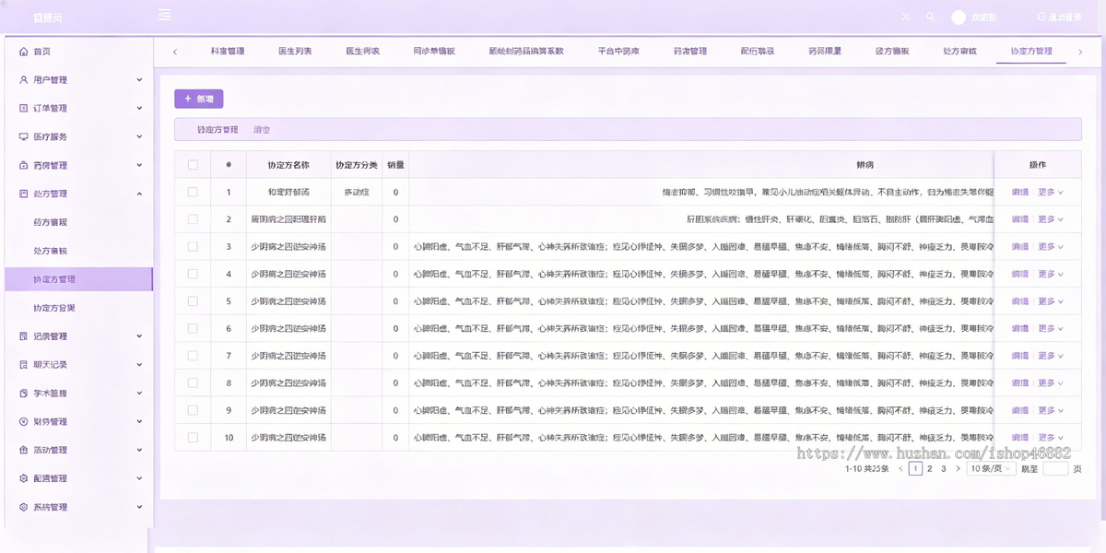Click the icon next to 配置管理
This screenshot has width=1106, height=553.
coord(24,479)
